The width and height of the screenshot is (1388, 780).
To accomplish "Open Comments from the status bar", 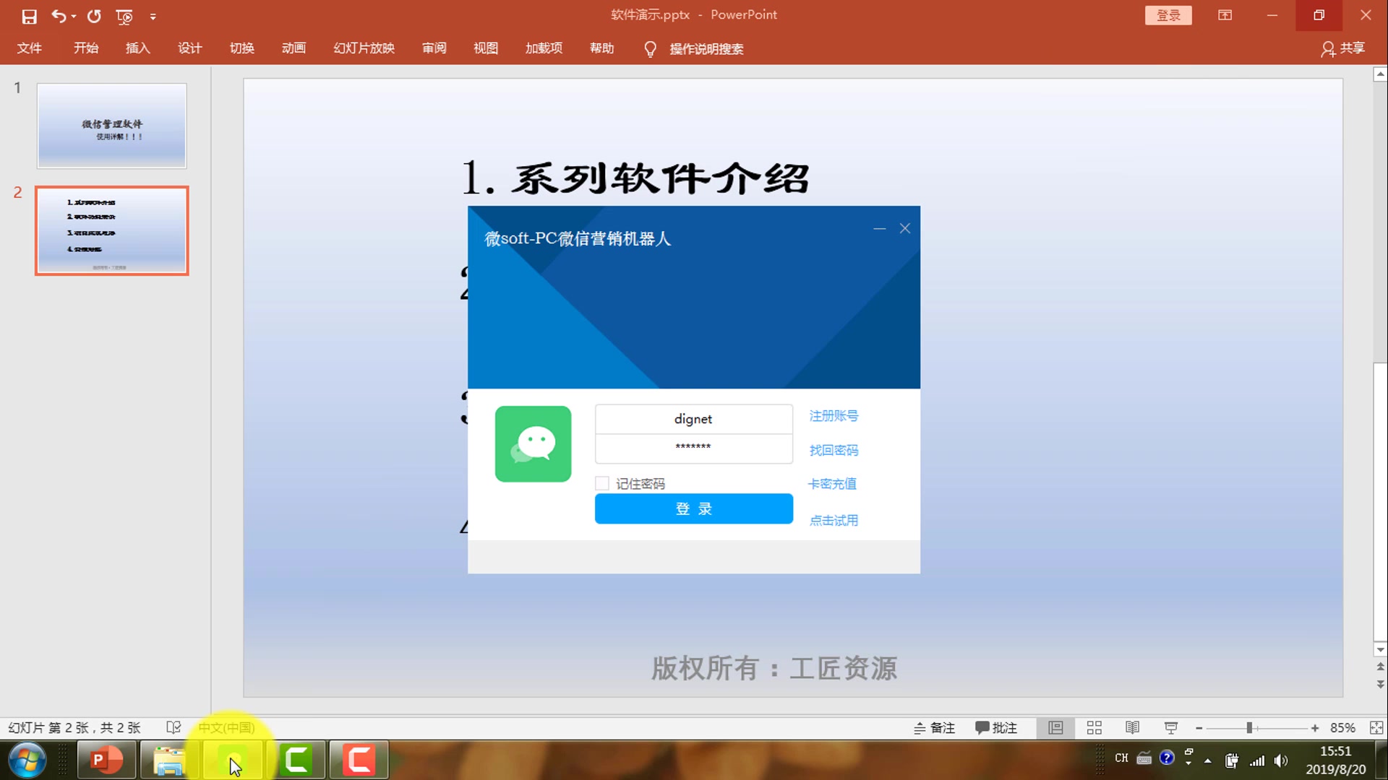I will pos(996,728).
